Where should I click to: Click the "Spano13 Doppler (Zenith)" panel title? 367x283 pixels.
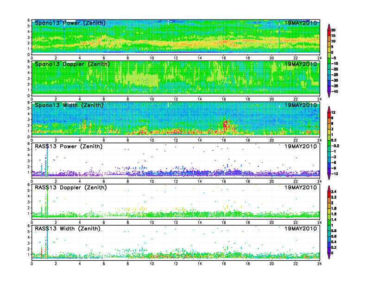click(72, 64)
